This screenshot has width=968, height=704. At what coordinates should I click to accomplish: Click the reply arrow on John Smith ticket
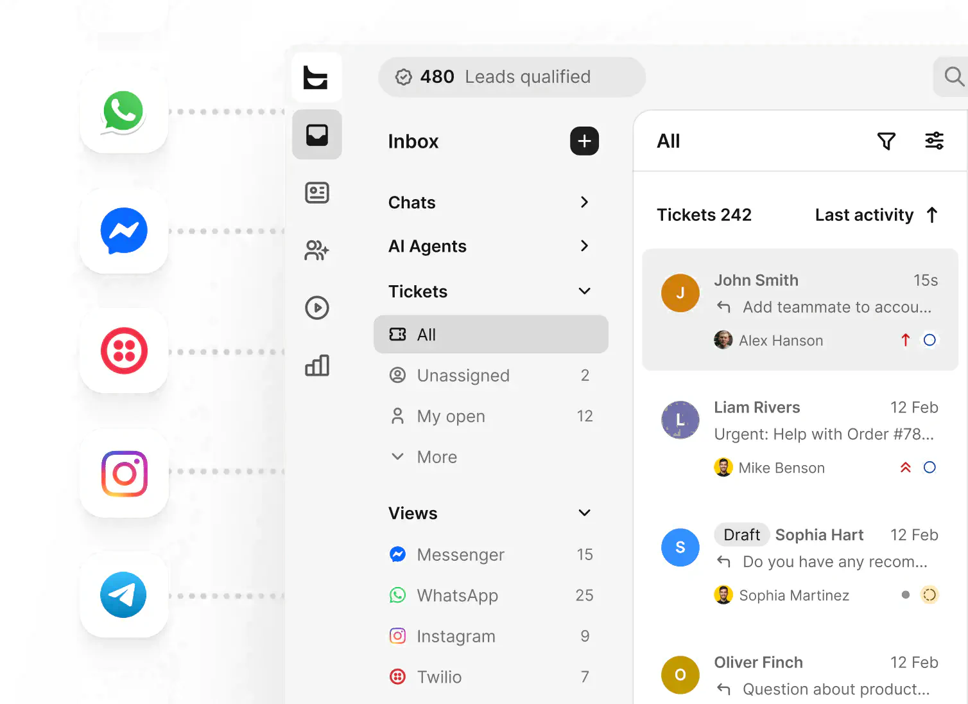tap(723, 307)
